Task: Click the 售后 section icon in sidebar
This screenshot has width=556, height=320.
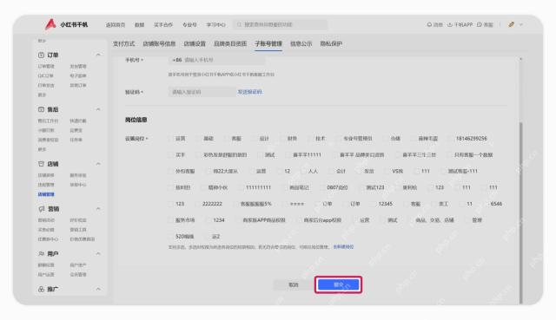Action: pos(41,109)
